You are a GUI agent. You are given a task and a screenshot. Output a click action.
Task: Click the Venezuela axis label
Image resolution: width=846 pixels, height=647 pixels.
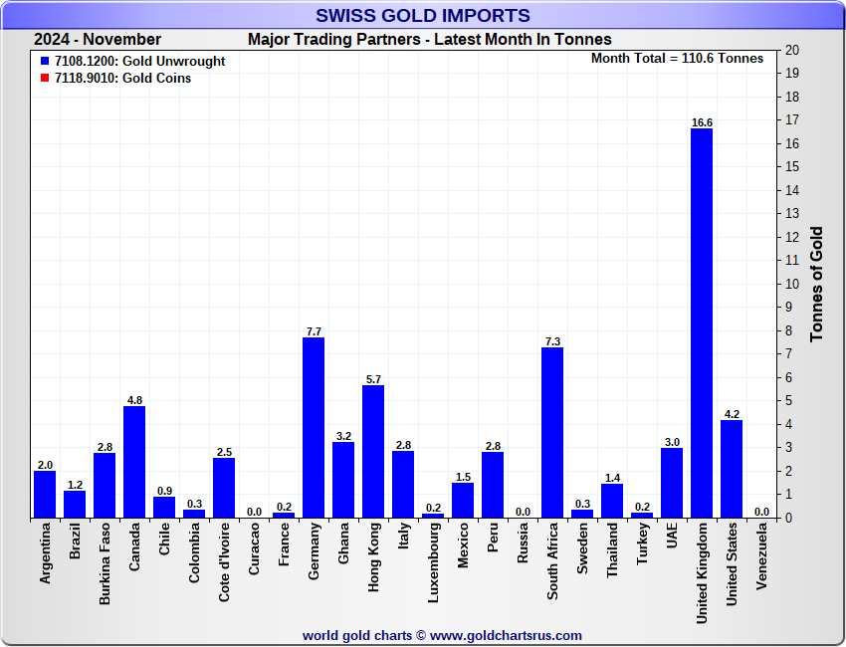tap(761, 560)
